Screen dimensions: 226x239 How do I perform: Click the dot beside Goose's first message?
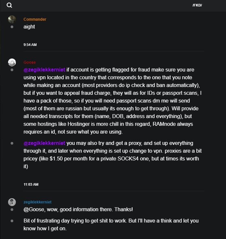[x=12, y=70]
